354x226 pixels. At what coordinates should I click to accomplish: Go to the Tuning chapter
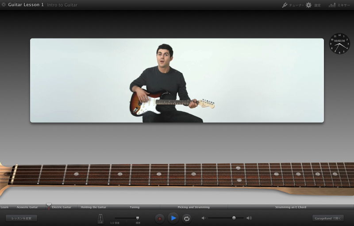135,207
